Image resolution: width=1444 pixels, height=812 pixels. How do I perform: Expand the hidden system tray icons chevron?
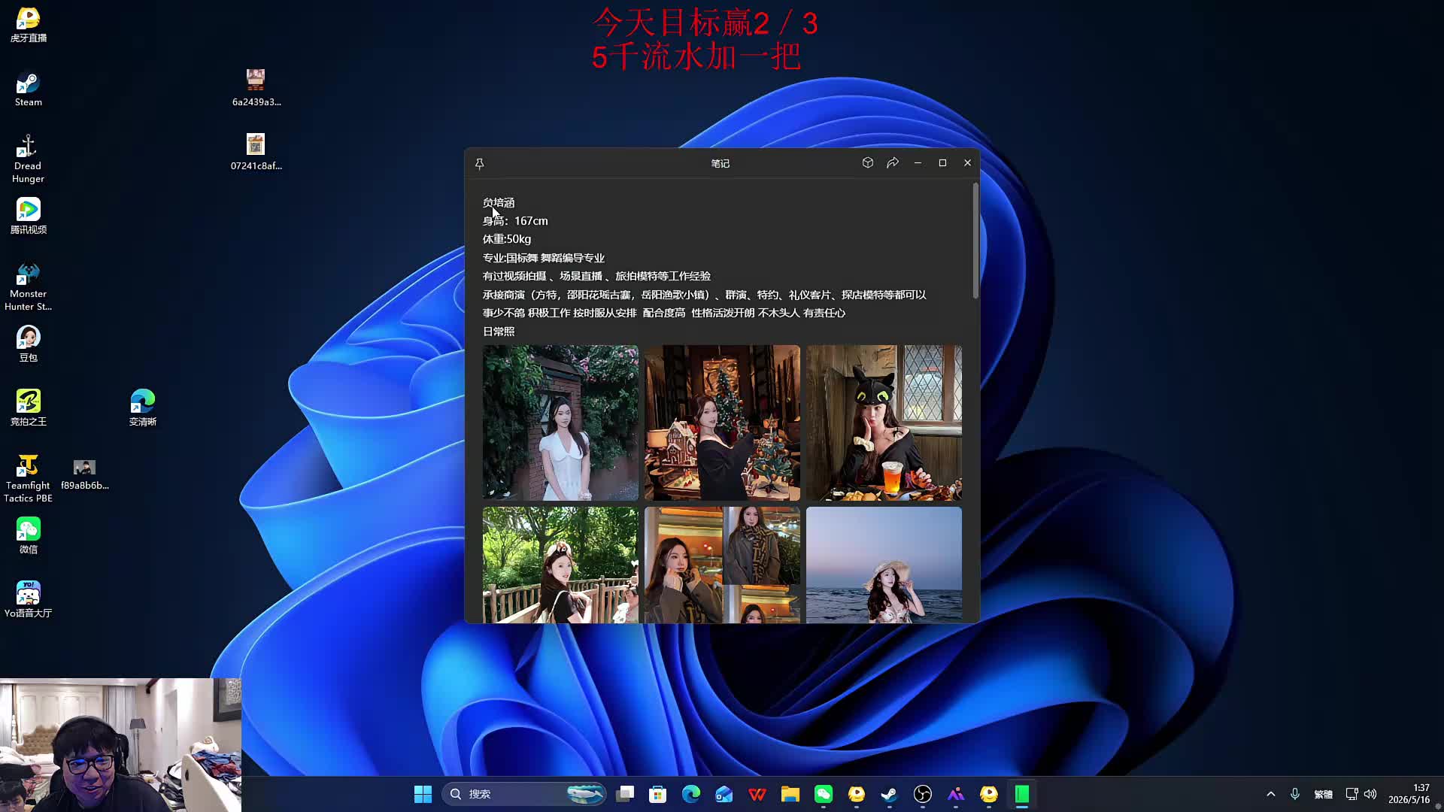1271,794
